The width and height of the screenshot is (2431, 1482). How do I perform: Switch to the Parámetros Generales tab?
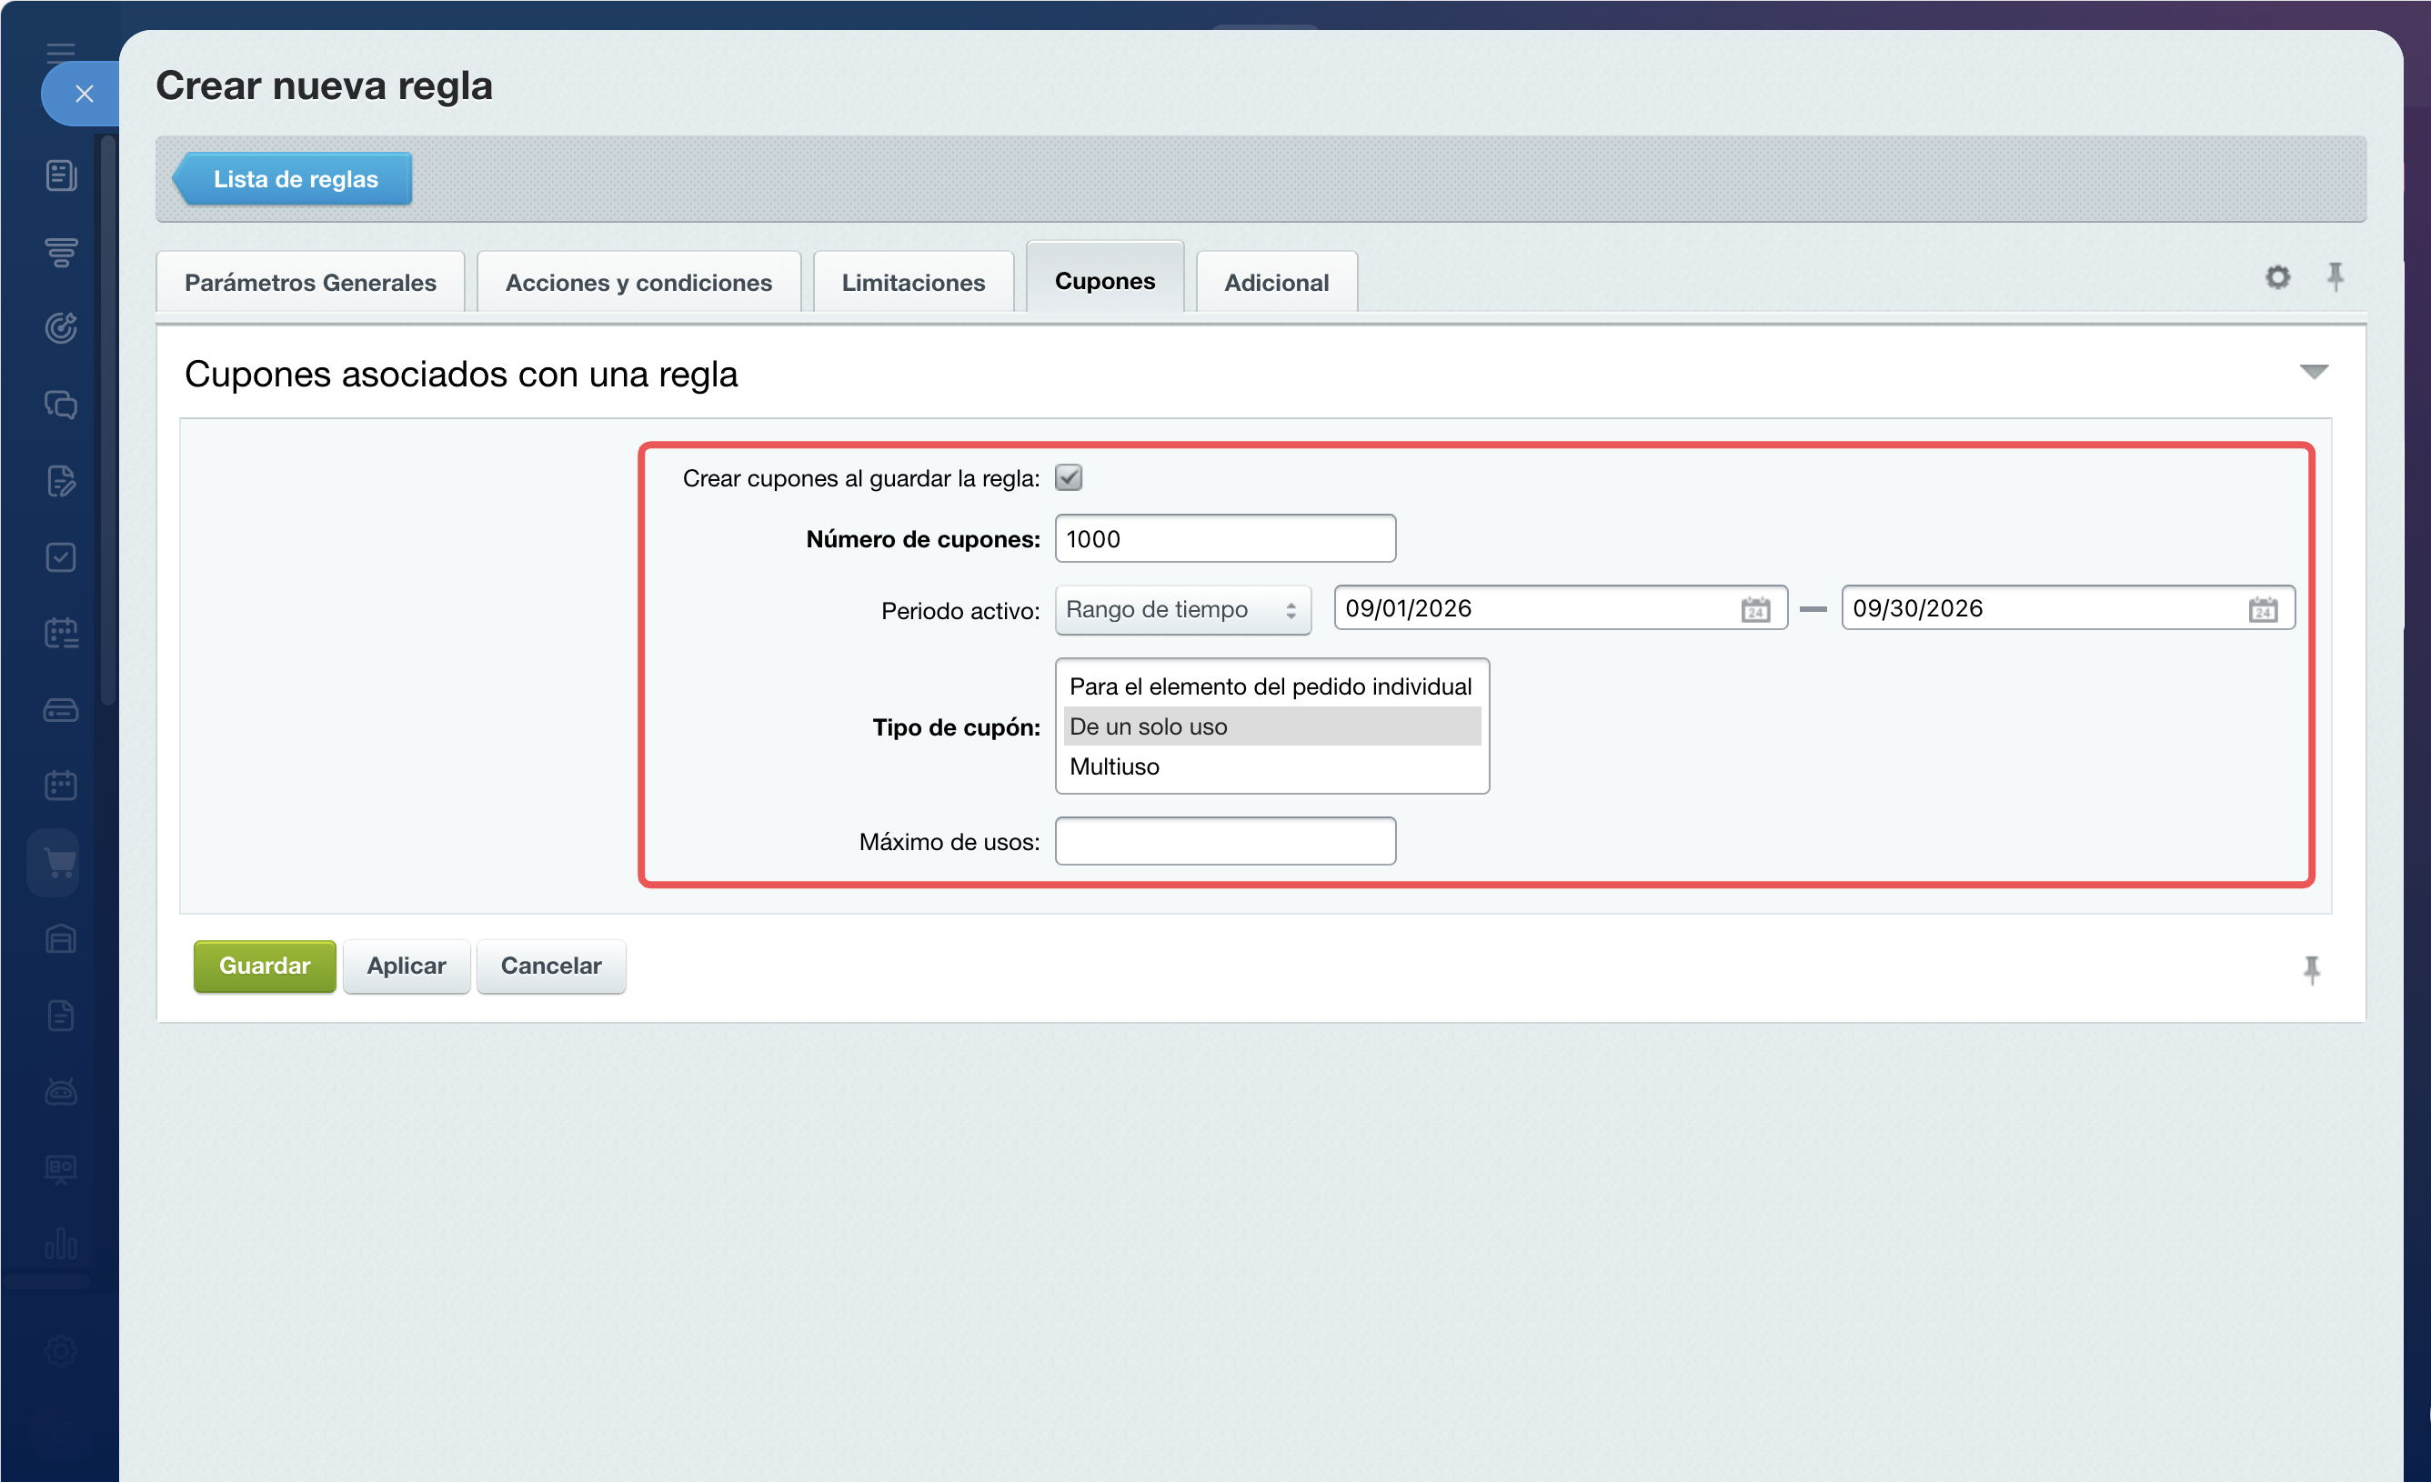coord(310,283)
